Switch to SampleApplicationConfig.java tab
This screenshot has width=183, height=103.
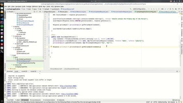(146, 12)
